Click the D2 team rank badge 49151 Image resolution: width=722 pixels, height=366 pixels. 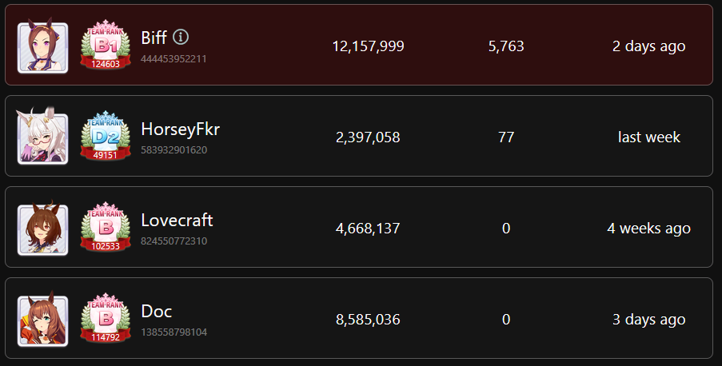point(106,138)
